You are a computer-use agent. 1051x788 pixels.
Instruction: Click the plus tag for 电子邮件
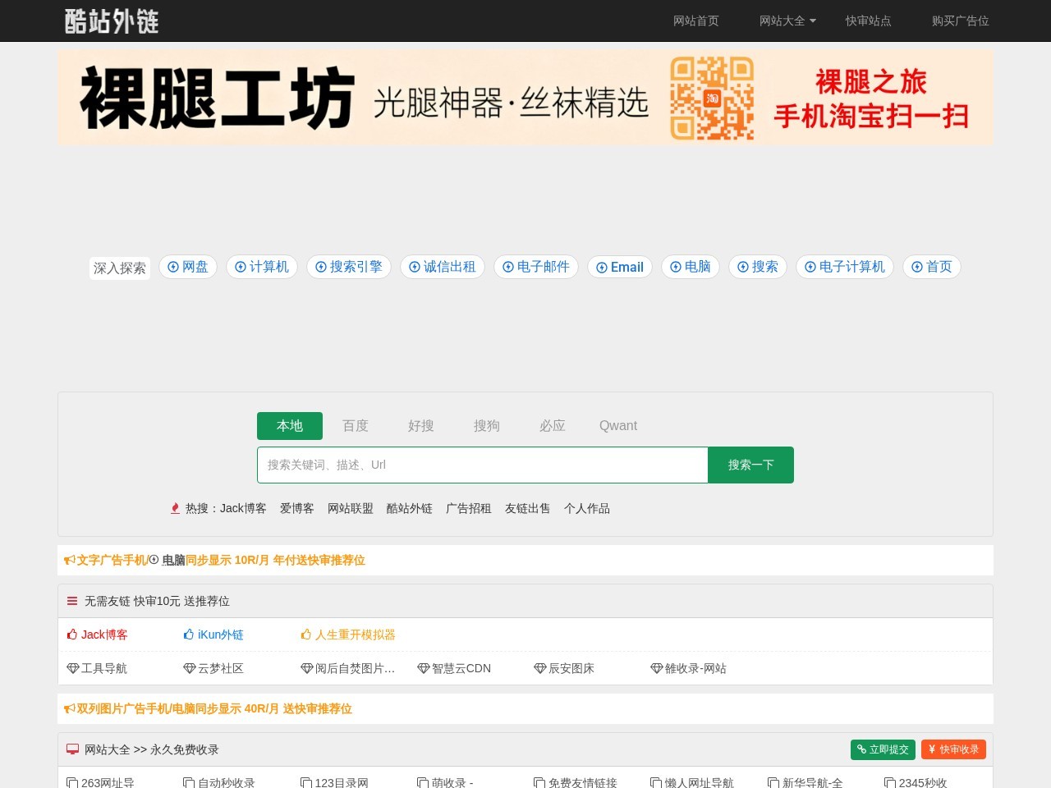[x=507, y=267]
